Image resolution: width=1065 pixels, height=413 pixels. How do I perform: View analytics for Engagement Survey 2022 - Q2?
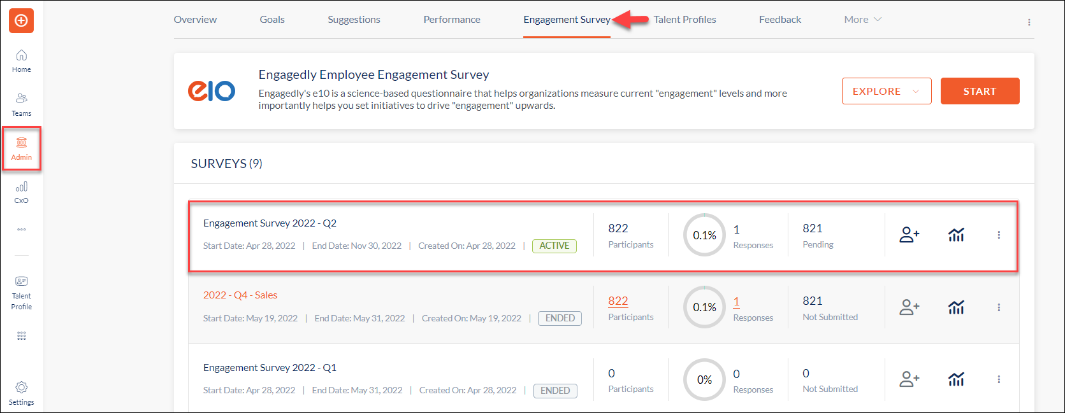click(956, 235)
